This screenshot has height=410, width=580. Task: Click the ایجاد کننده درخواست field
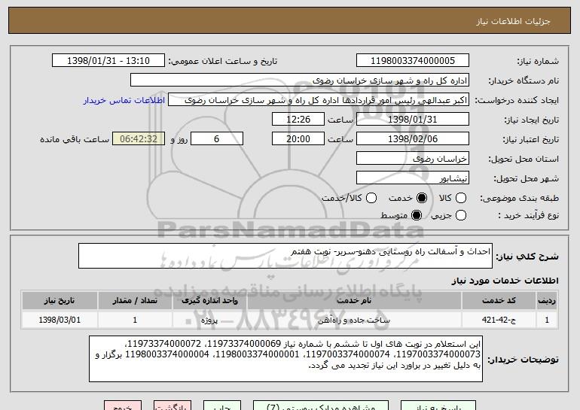coord(319,100)
